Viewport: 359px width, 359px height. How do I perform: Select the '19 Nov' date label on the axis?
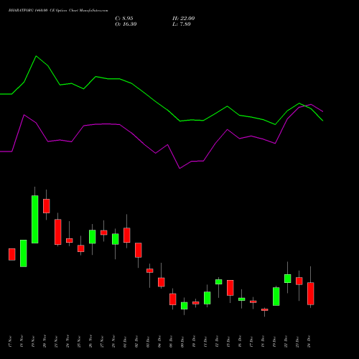coord(33,342)
